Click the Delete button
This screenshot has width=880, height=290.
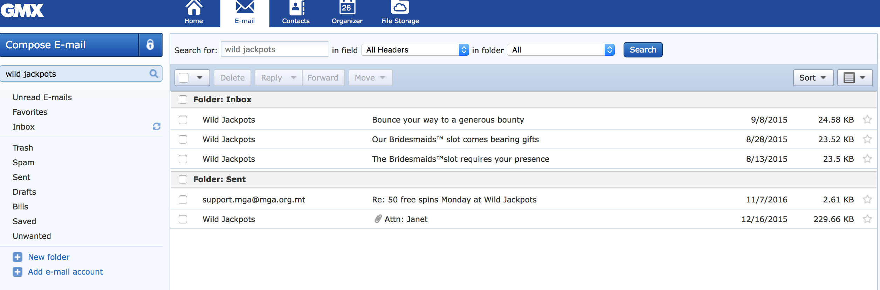tap(232, 78)
